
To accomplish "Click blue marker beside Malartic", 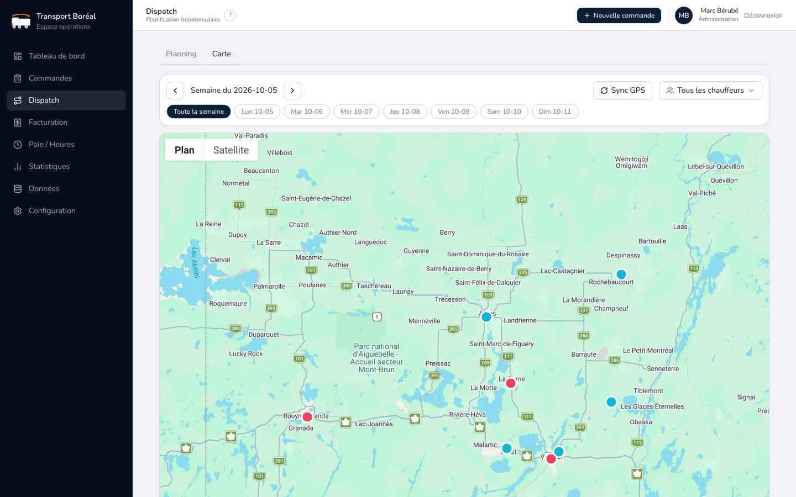I will [507, 448].
